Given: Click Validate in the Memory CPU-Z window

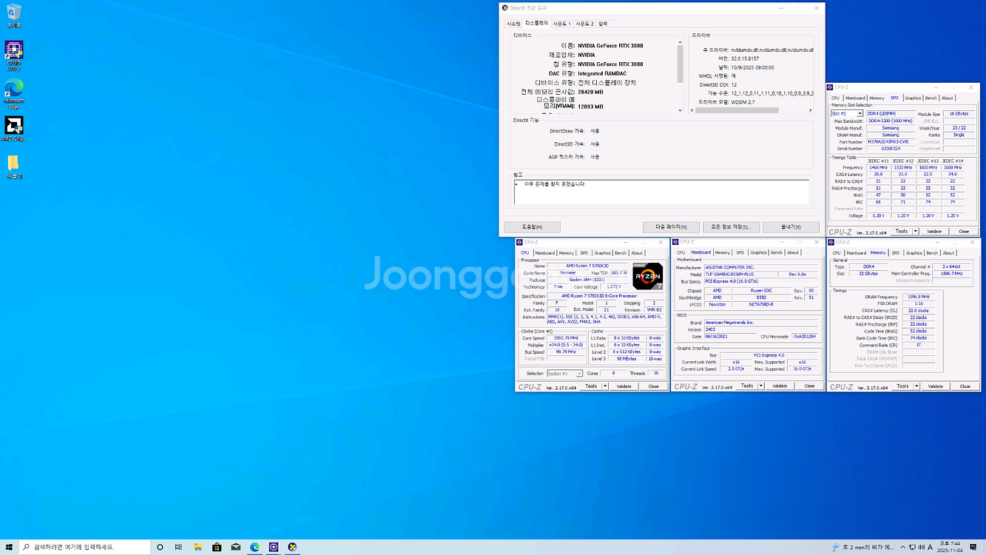Looking at the screenshot, I should (935, 386).
